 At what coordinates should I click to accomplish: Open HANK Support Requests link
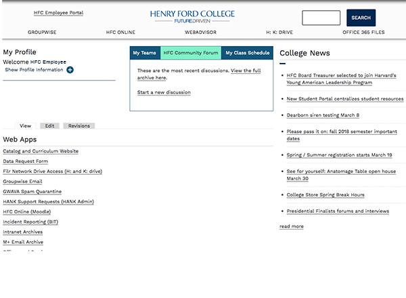pos(49,202)
